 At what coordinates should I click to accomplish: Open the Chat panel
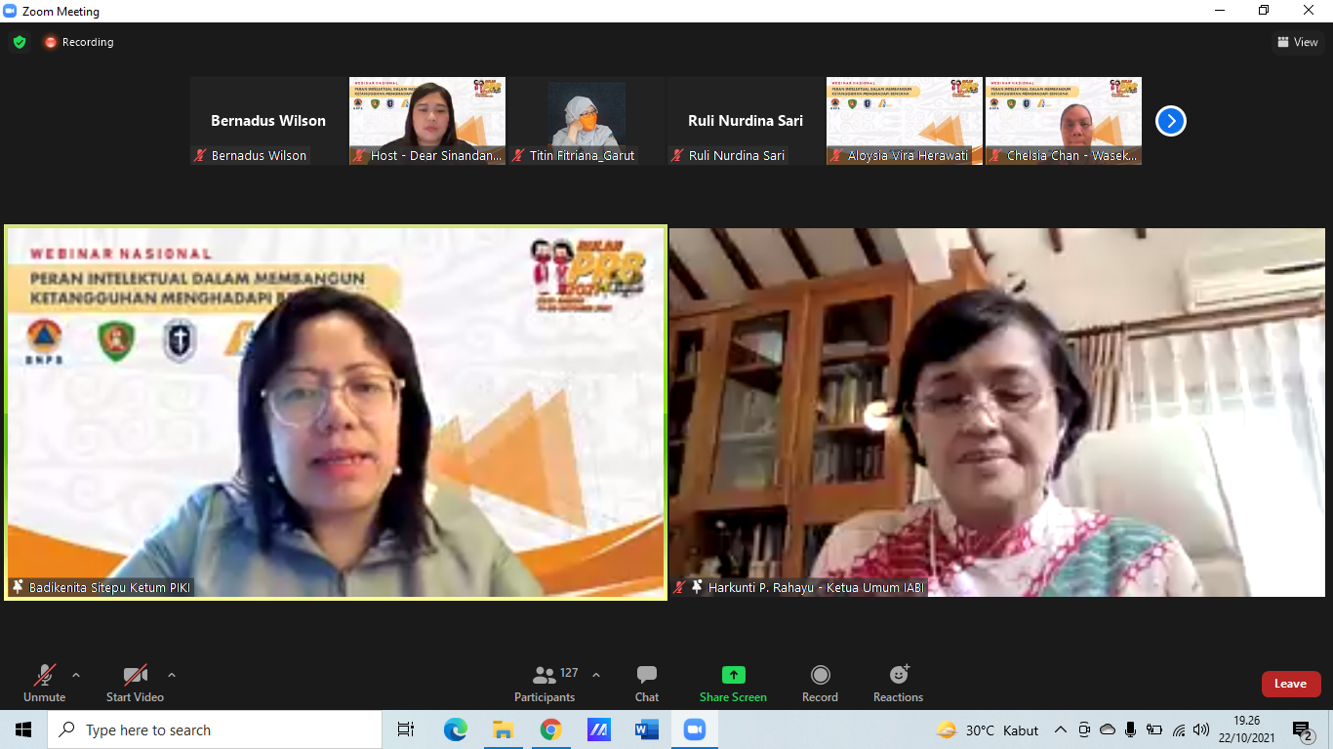tap(646, 684)
